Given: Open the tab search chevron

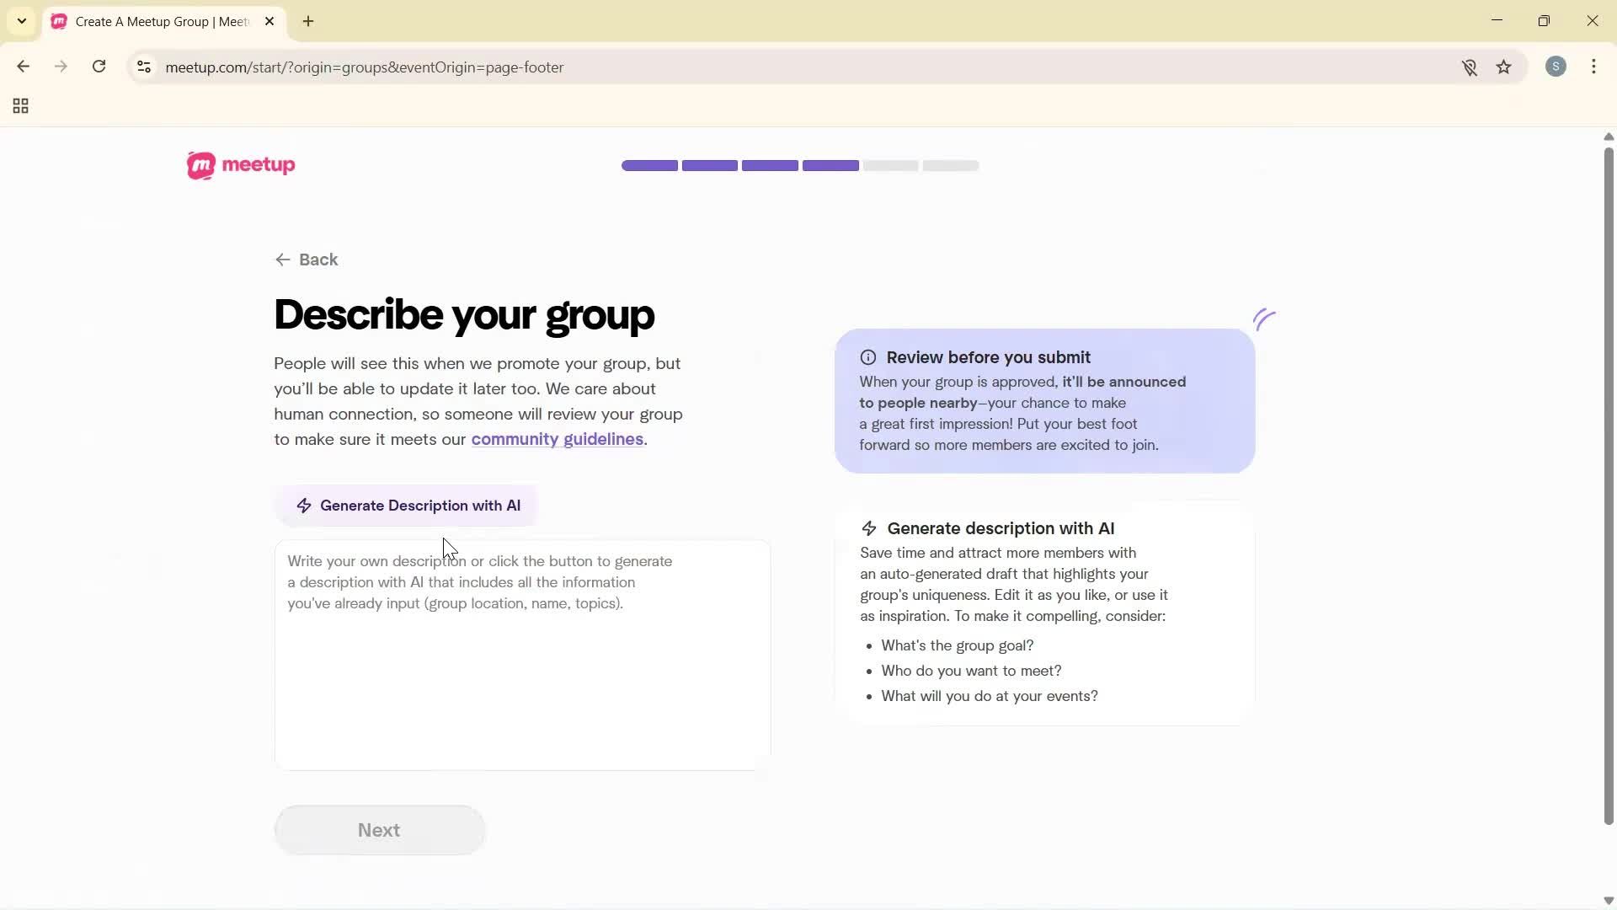Looking at the screenshot, I should coord(21,21).
